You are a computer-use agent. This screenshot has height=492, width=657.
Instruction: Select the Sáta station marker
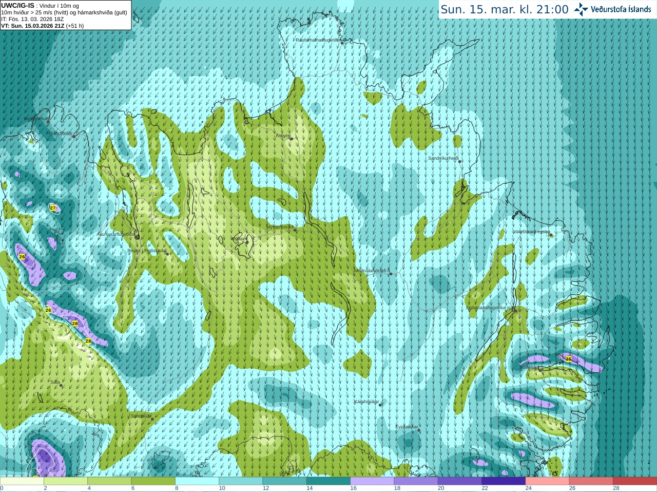coord(61,385)
